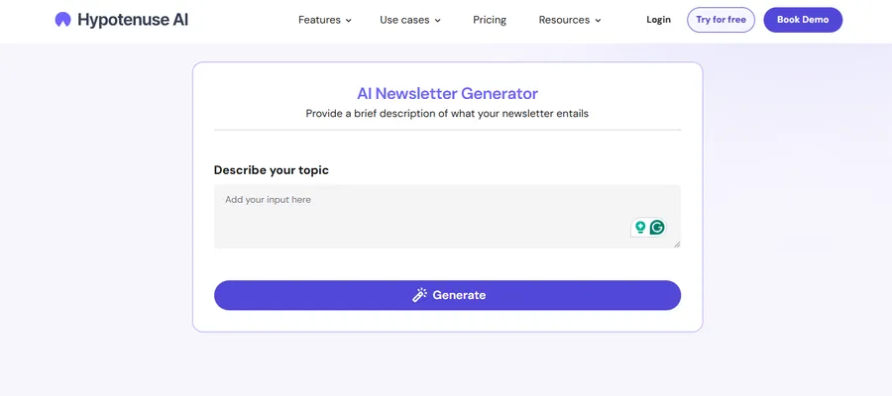Click the Generate button label

pos(459,295)
